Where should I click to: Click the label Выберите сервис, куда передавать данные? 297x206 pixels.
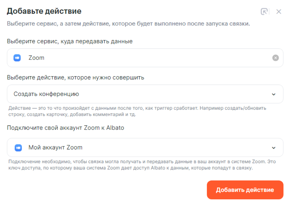[x=70, y=41]
